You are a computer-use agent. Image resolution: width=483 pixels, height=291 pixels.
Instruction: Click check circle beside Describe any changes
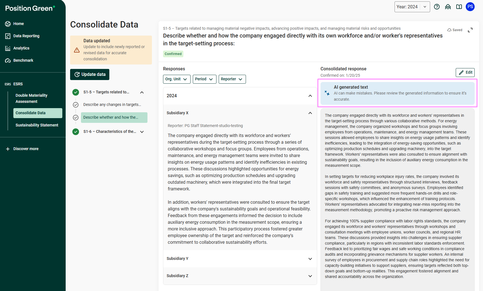tap(76, 105)
